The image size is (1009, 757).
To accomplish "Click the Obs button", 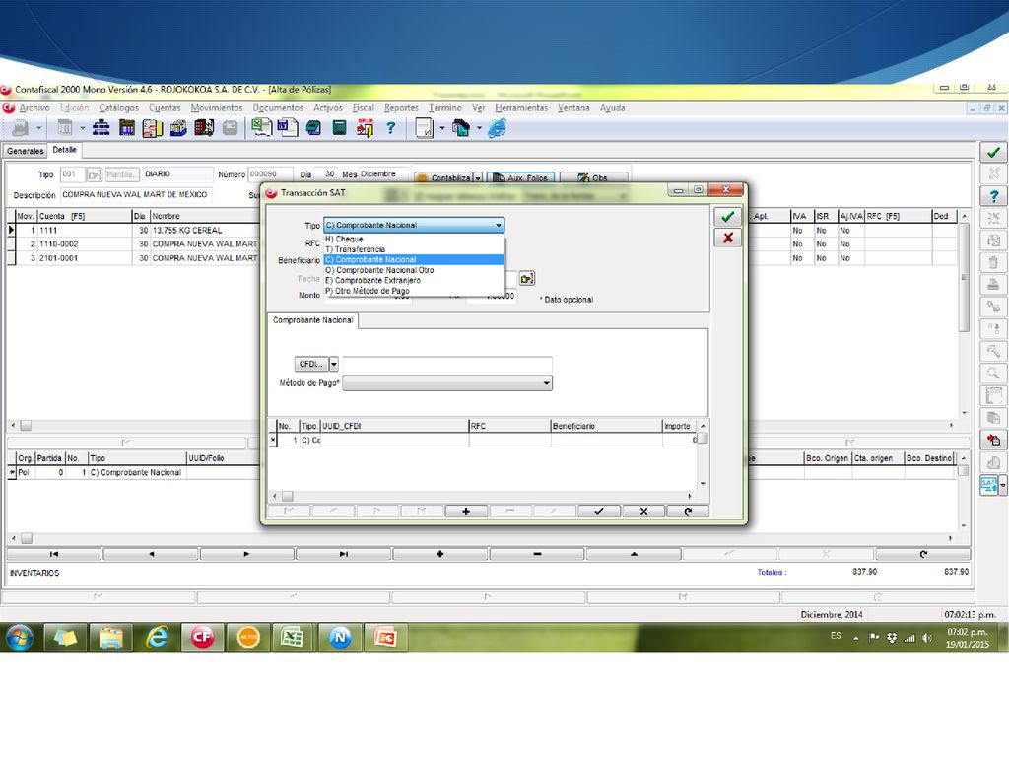I will point(593,178).
